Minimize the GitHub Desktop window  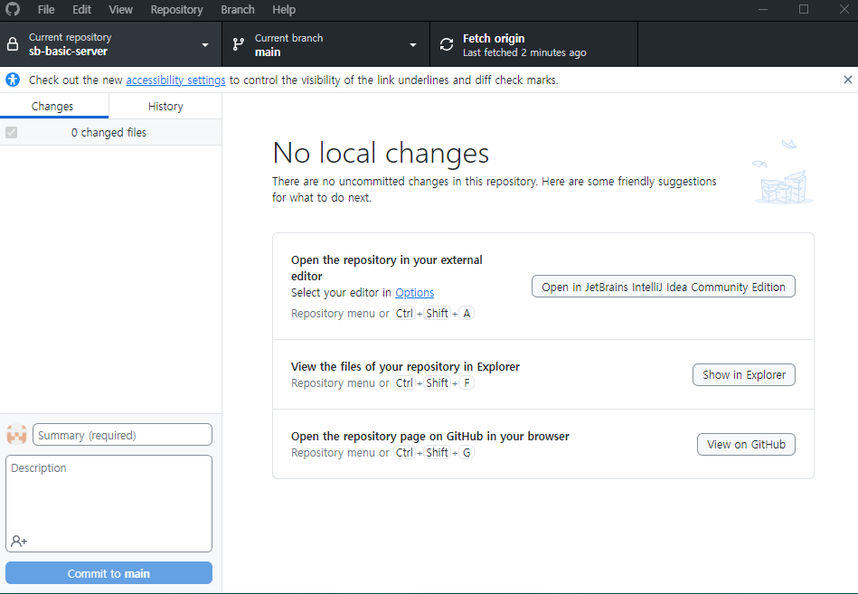click(763, 9)
